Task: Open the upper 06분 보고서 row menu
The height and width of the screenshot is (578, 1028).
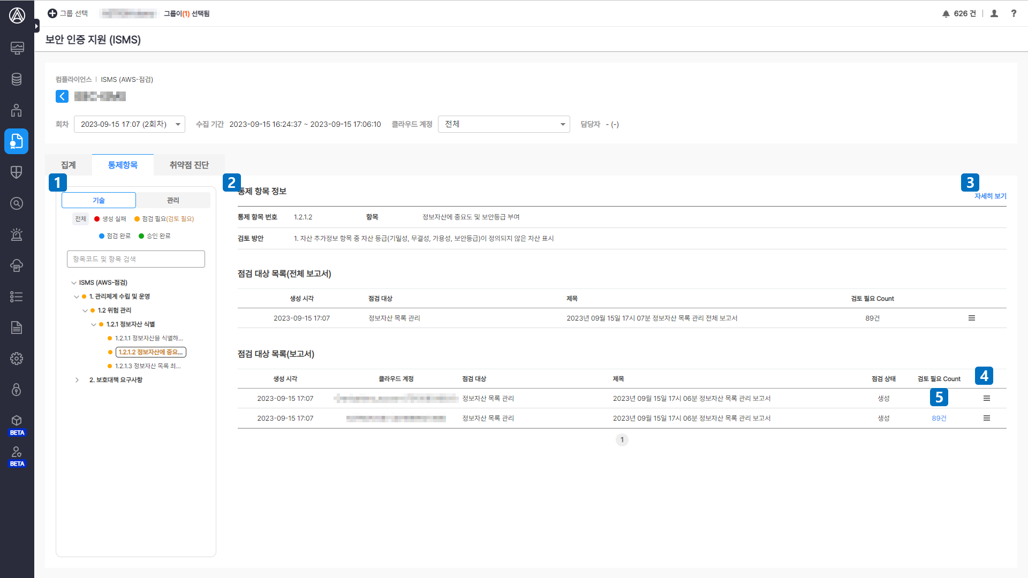Action: (987, 399)
